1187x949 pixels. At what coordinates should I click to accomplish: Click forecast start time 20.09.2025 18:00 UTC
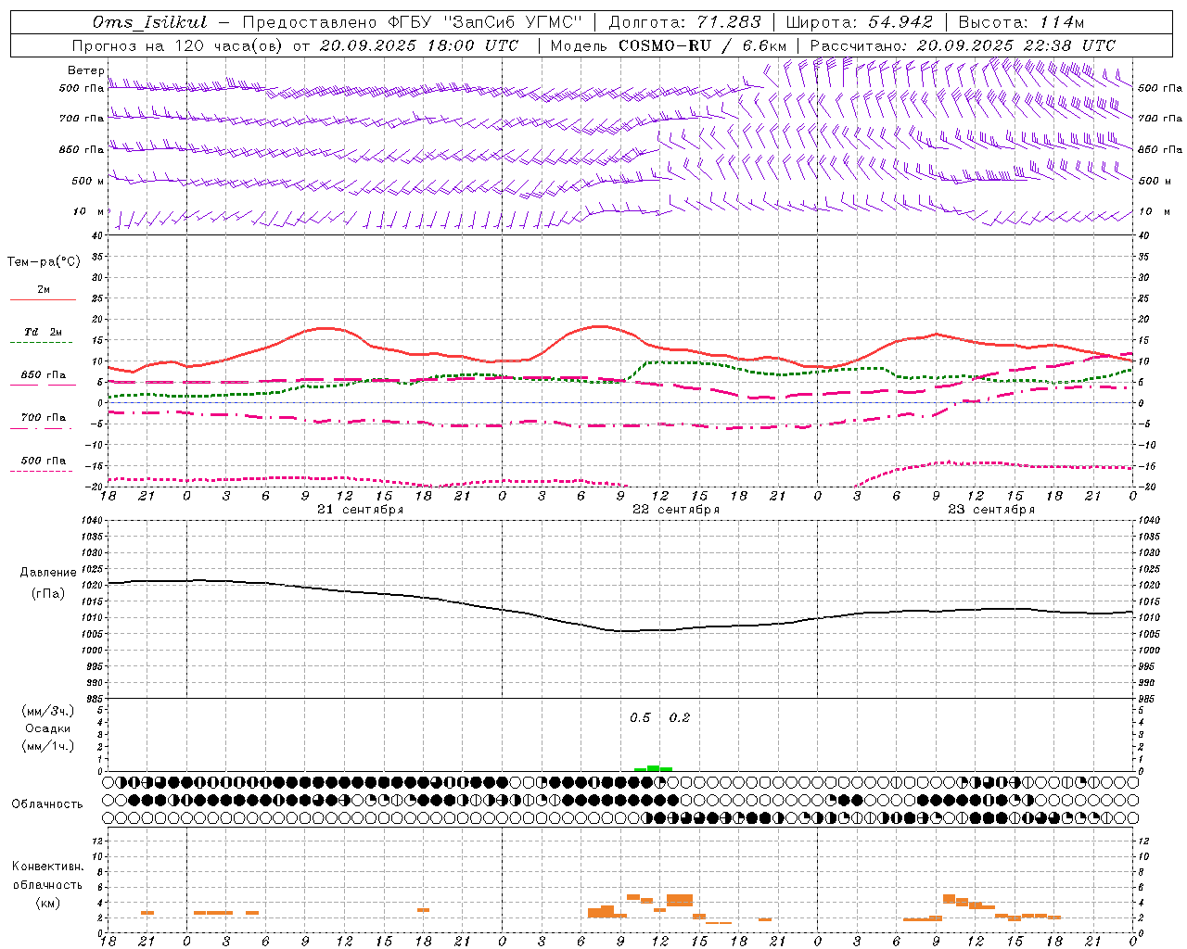(418, 45)
